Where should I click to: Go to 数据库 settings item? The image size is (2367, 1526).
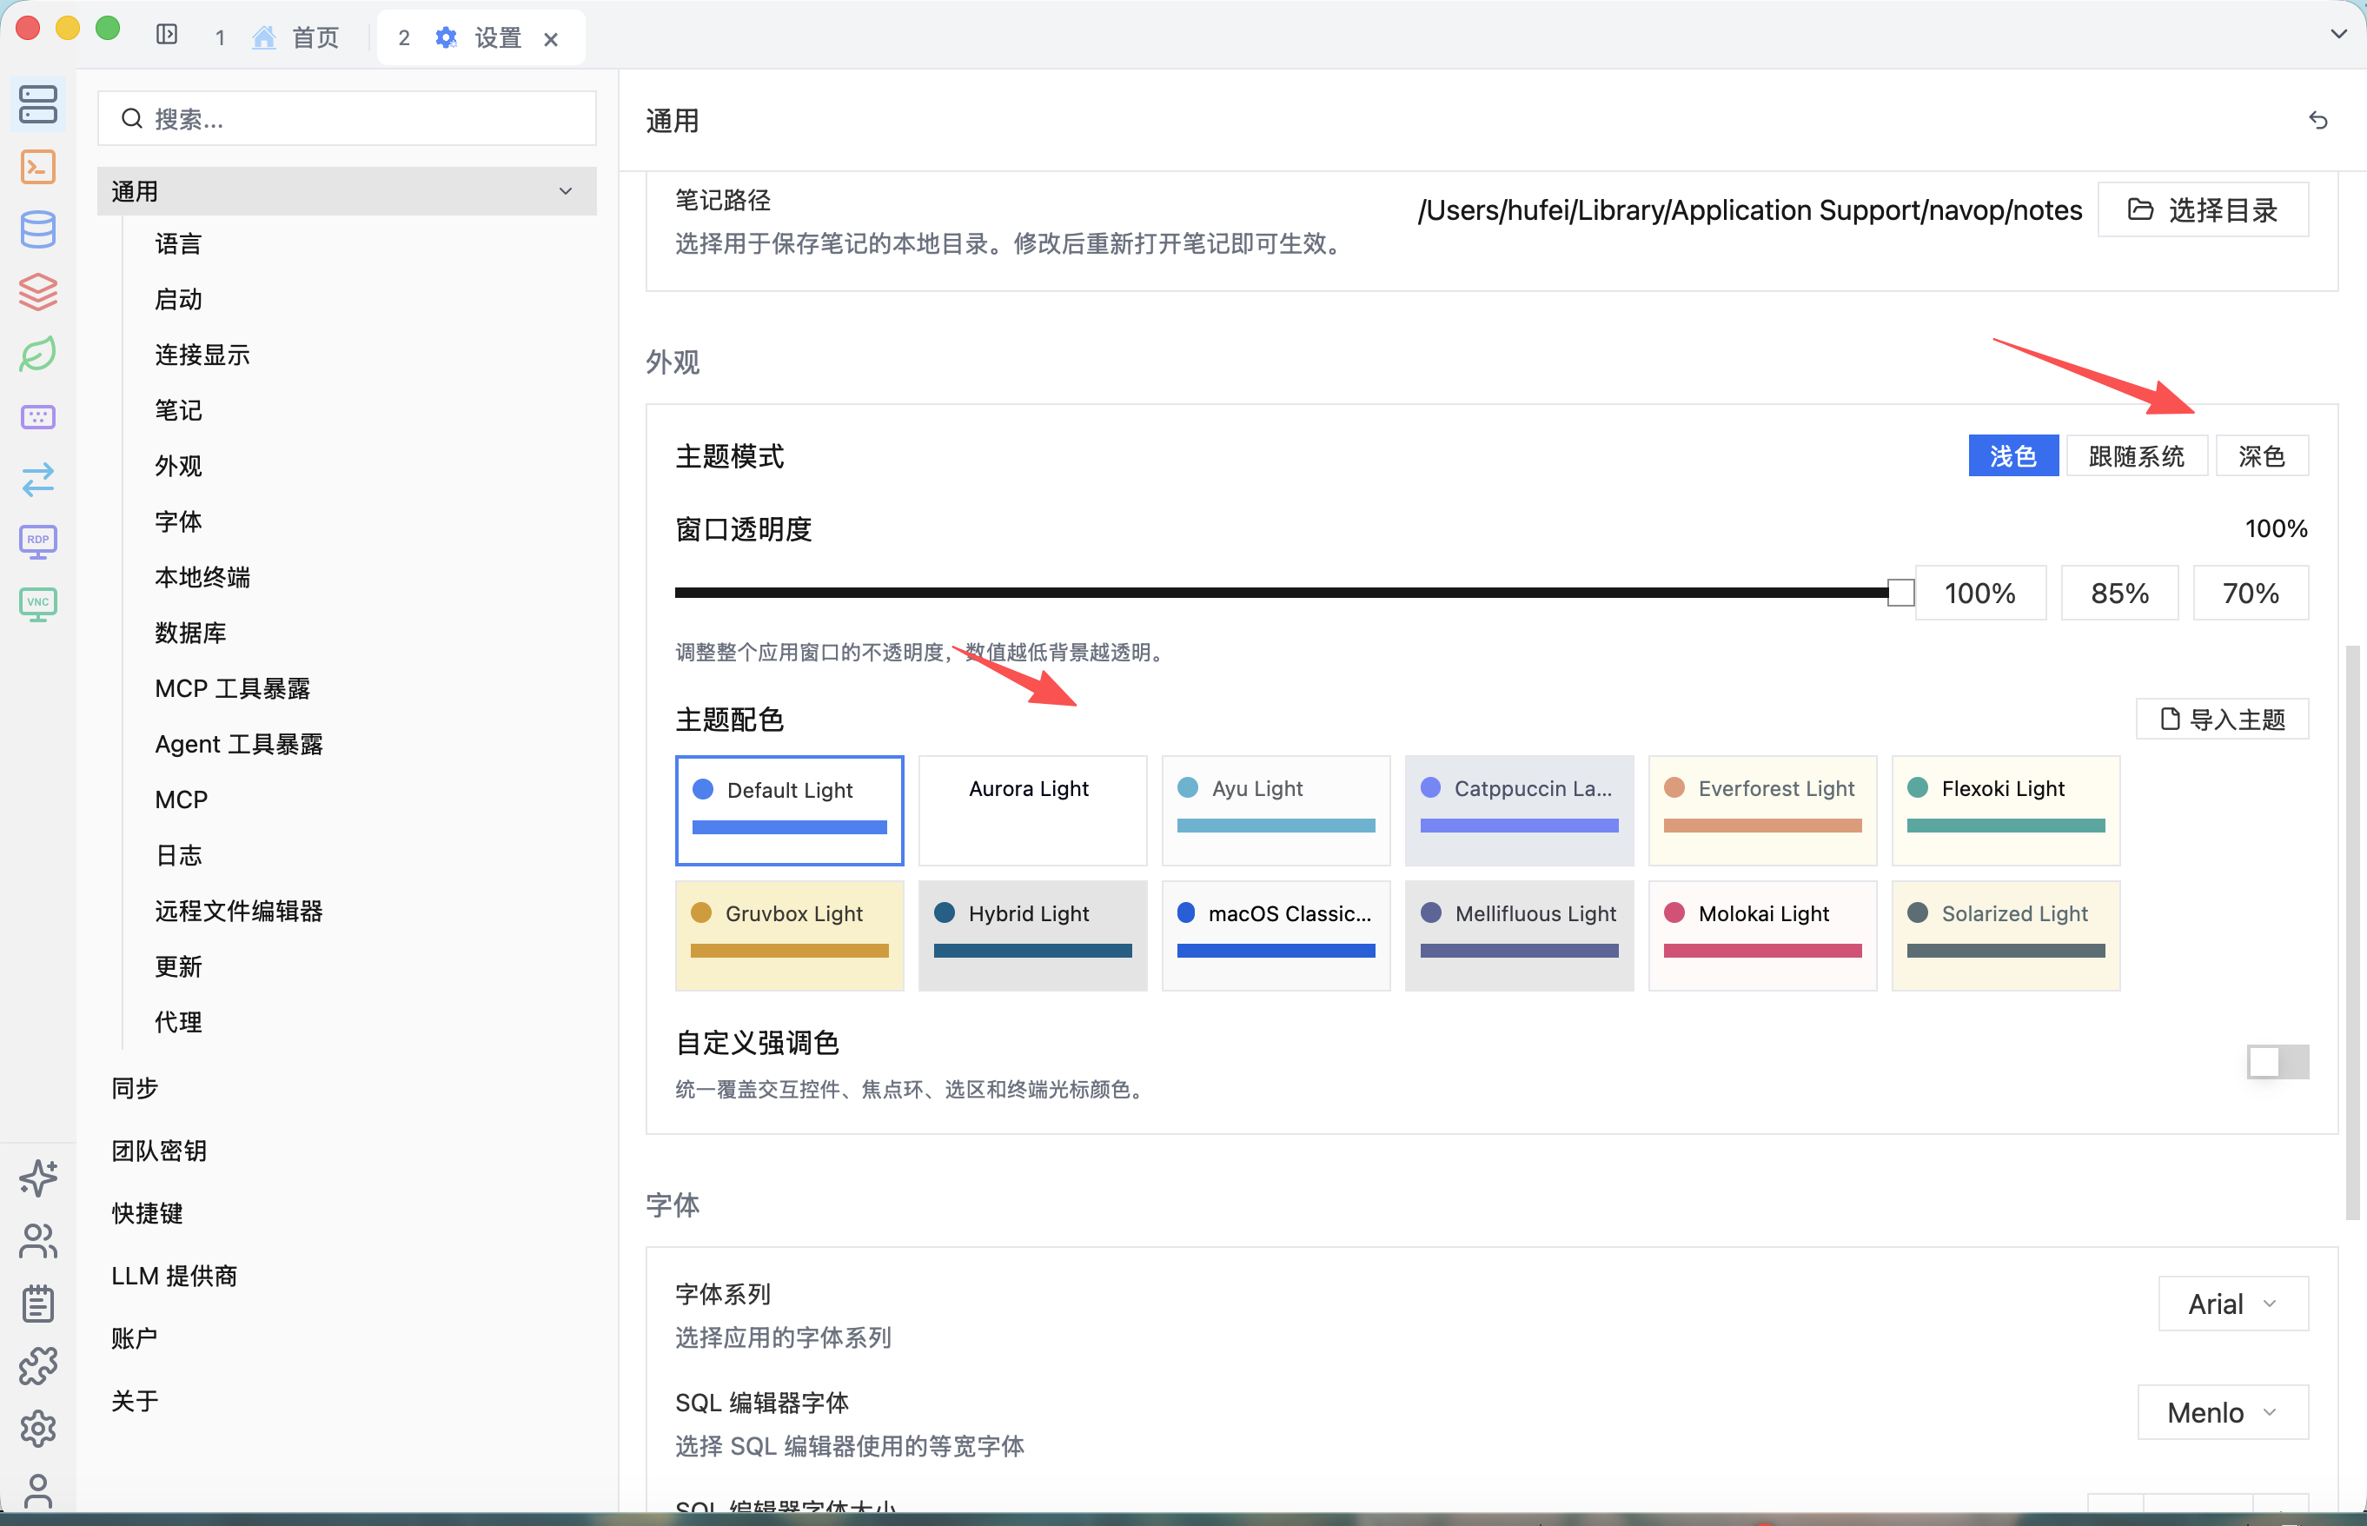[190, 632]
